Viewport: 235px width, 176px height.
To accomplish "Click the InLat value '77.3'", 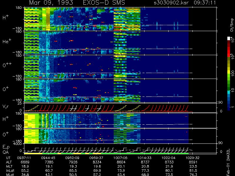I will tap(145, 170).
